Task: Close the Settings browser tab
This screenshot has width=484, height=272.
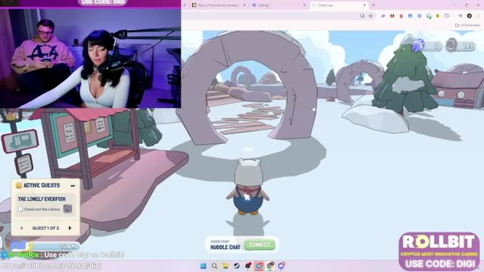Action: click(x=305, y=5)
